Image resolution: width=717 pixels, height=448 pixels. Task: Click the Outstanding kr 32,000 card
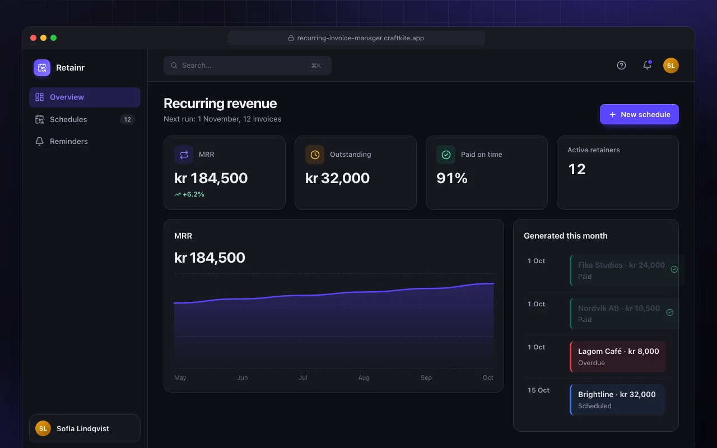coord(356,172)
